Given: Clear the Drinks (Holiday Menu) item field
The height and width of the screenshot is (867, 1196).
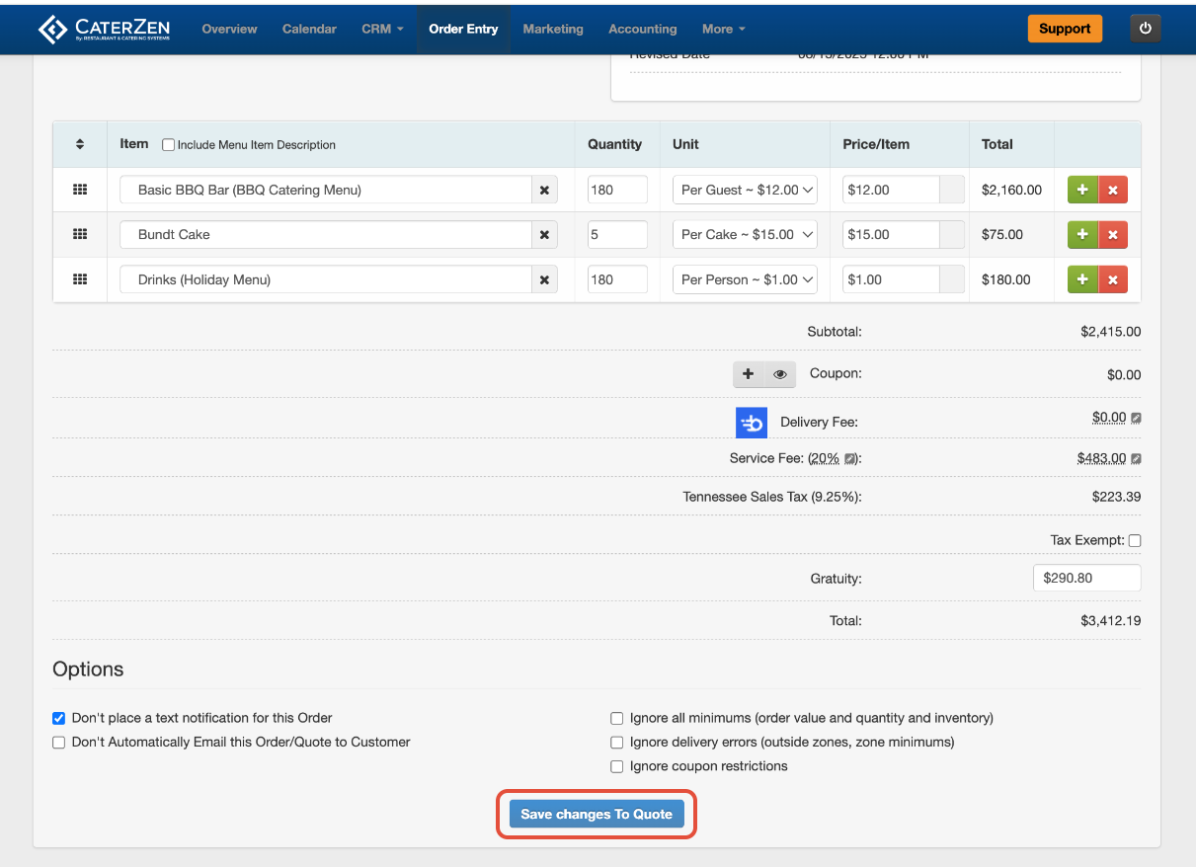Looking at the screenshot, I should pyautogui.click(x=544, y=279).
